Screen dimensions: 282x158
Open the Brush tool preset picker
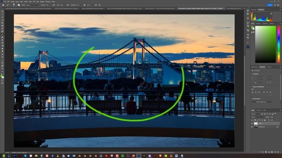click(x=8, y=5)
